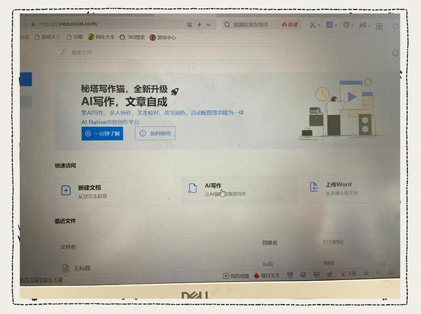Viewport: 421px width, 314px height.
Task: Click the red hot-search badge
Action: (290, 24)
